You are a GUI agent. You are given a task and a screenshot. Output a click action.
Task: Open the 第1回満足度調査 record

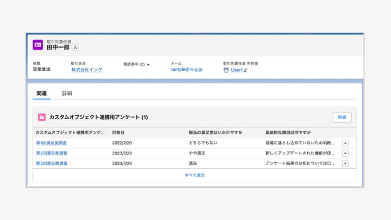click(52, 143)
